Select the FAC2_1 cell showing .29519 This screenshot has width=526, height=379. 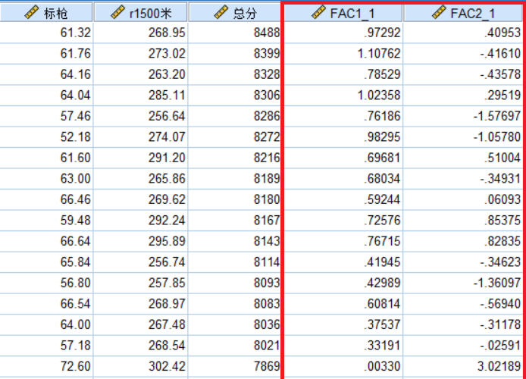(x=463, y=96)
